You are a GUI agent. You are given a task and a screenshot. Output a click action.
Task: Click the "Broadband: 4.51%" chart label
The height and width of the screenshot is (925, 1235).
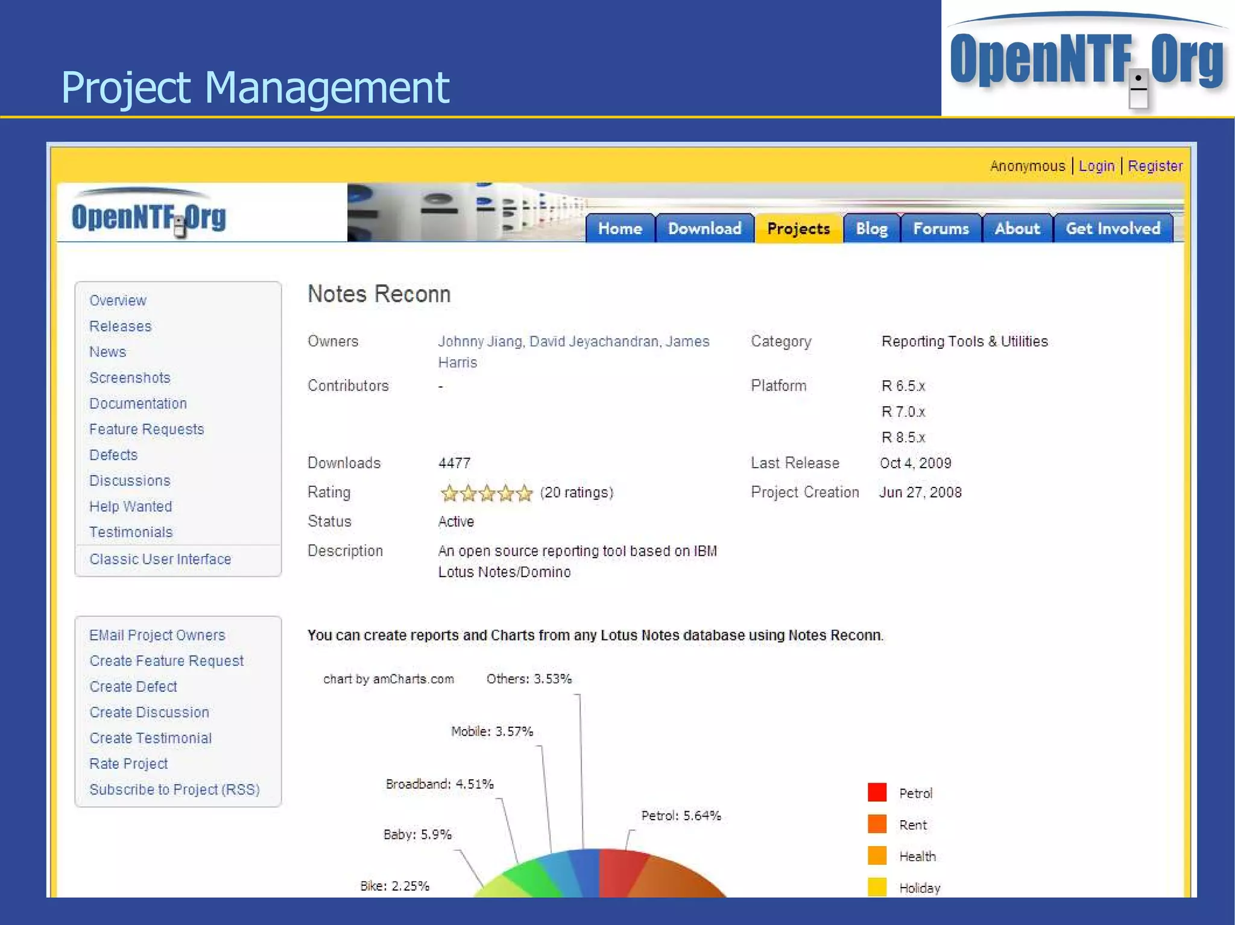(440, 784)
